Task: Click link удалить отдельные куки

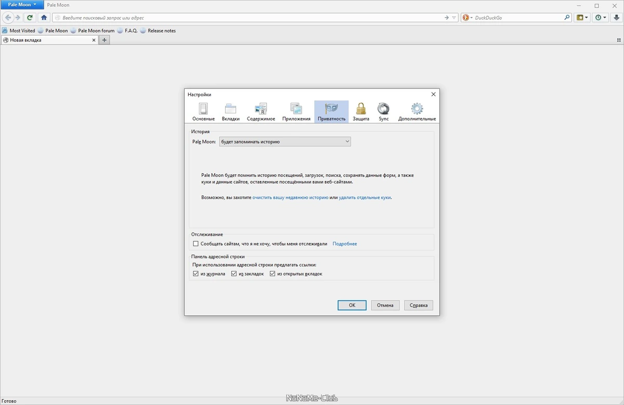Action: [x=365, y=198]
